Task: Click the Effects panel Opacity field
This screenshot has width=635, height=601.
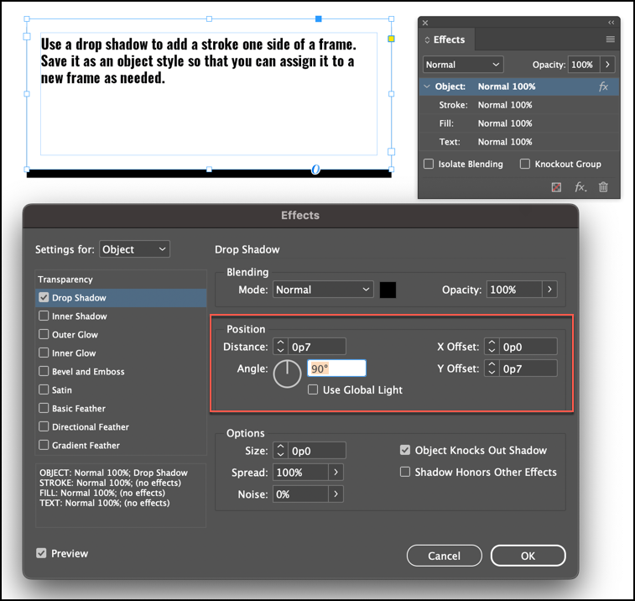Action: pos(584,65)
